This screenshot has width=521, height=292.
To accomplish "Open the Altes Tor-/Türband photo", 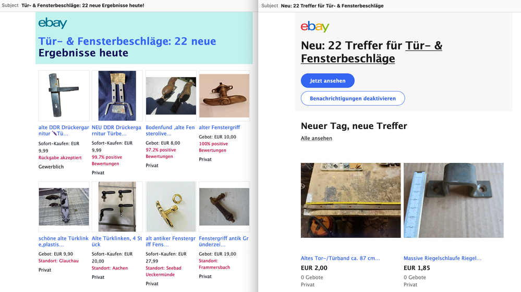I will (351, 200).
